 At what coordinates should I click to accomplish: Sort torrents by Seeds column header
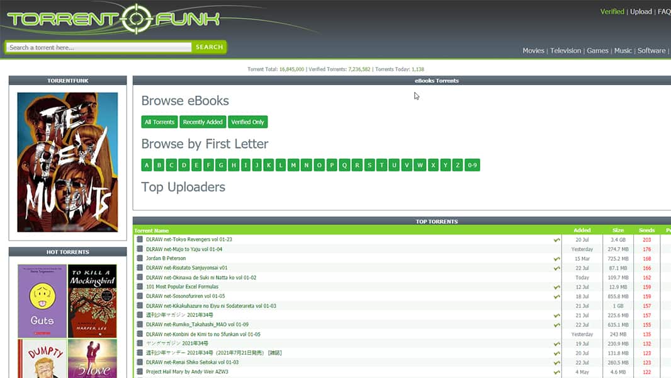click(x=646, y=231)
